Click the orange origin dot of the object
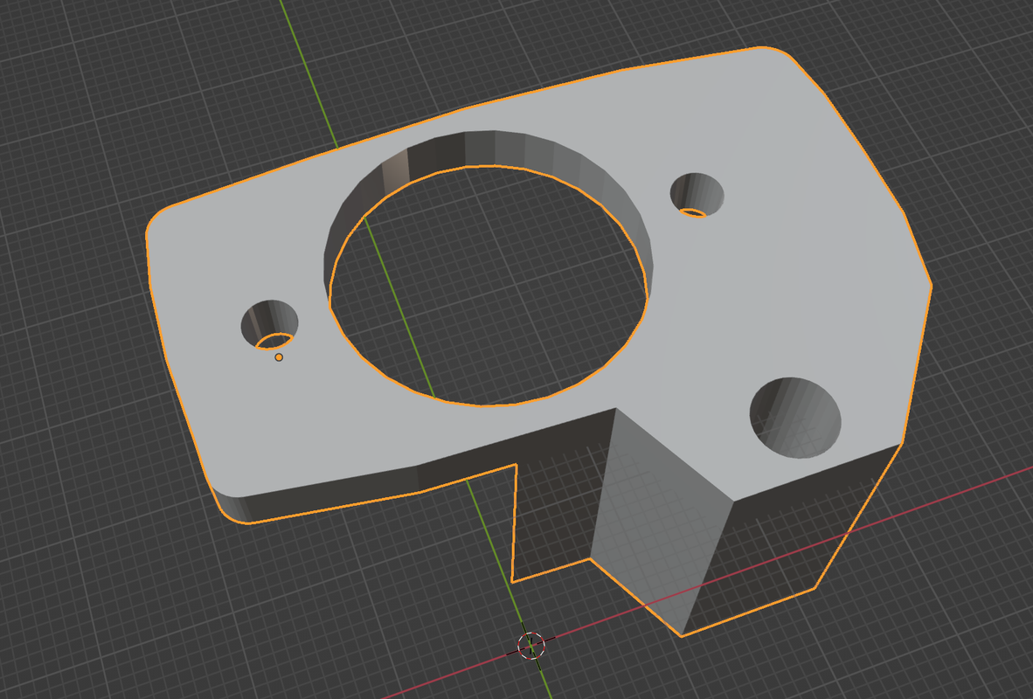1033x699 pixels. click(x=279, y=357)
